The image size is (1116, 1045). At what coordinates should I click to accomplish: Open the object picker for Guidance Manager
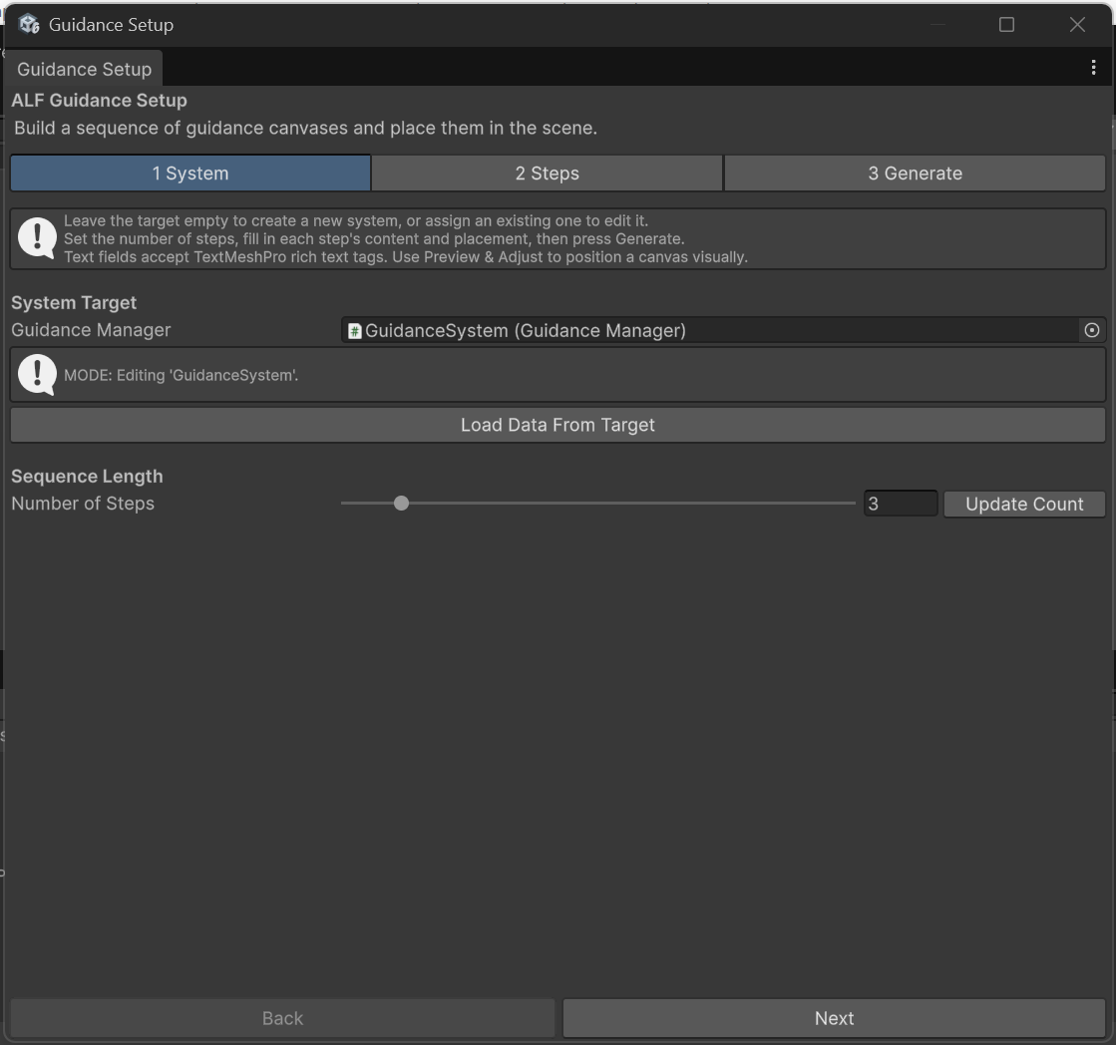(1091, 330)
